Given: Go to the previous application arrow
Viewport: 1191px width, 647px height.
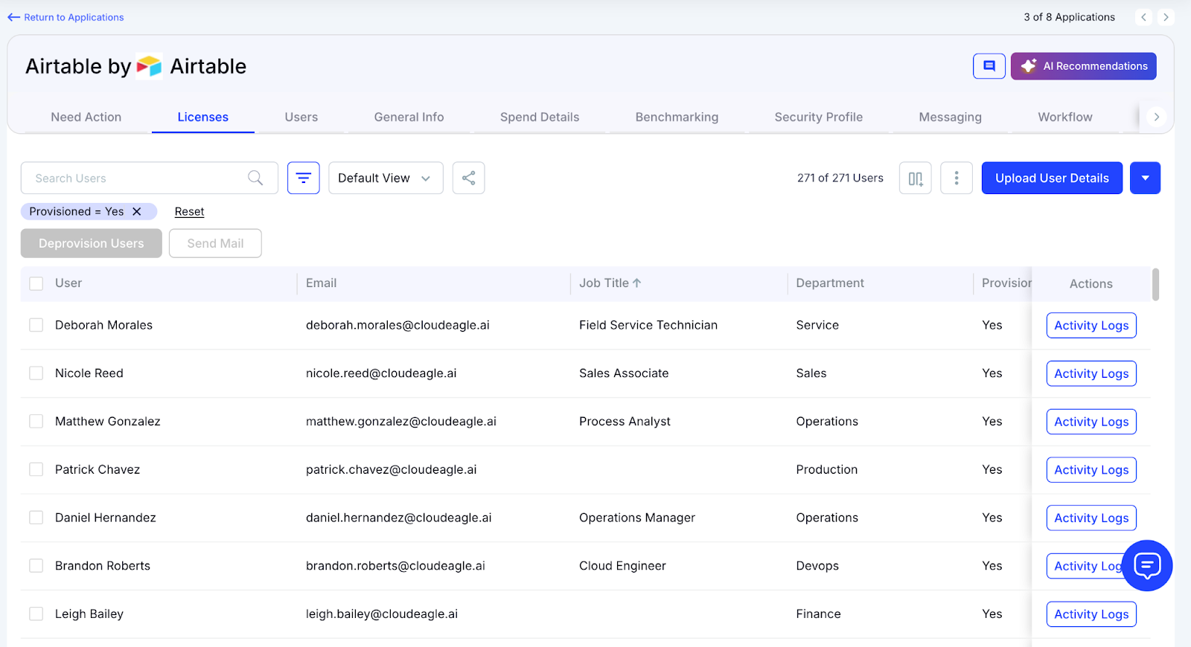Looking at the screenshot, I should click(x=1144, y=17).
